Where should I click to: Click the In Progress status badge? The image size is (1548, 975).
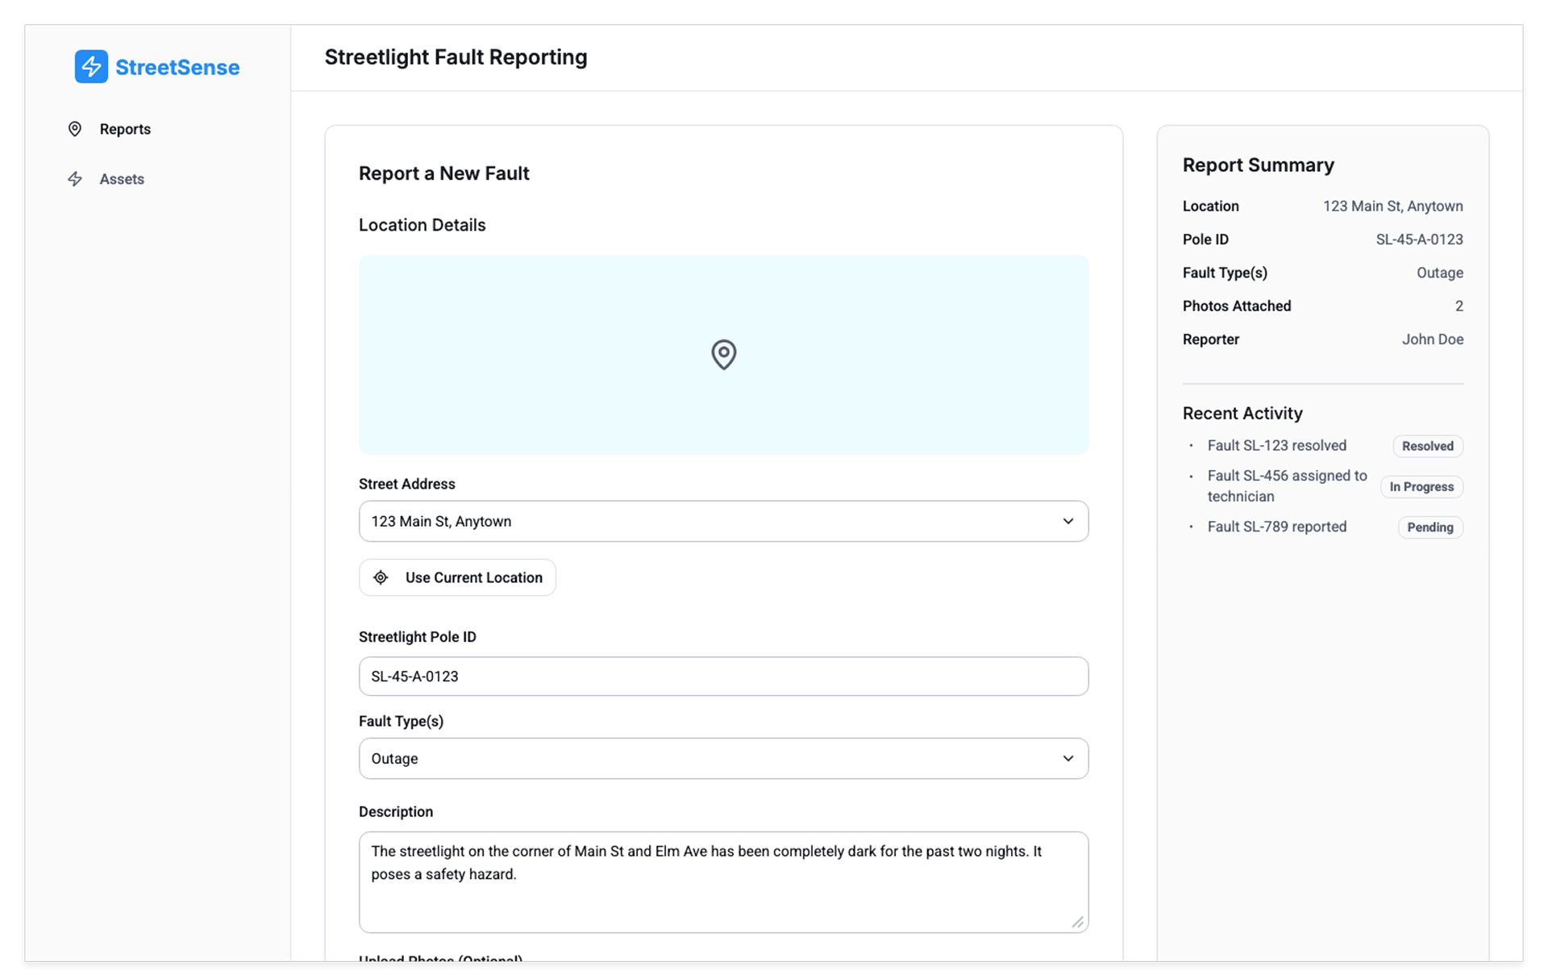point(1421,486)
